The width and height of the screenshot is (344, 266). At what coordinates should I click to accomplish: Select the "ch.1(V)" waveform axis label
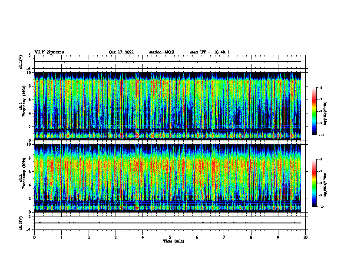(21, 62)
